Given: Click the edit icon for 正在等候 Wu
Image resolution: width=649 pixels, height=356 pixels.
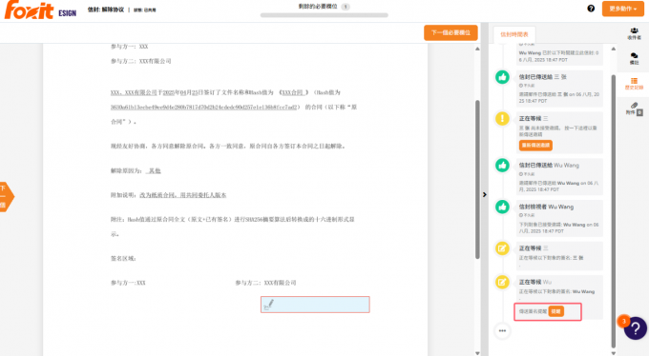Looking at the screenshot, I should (502, 282).
